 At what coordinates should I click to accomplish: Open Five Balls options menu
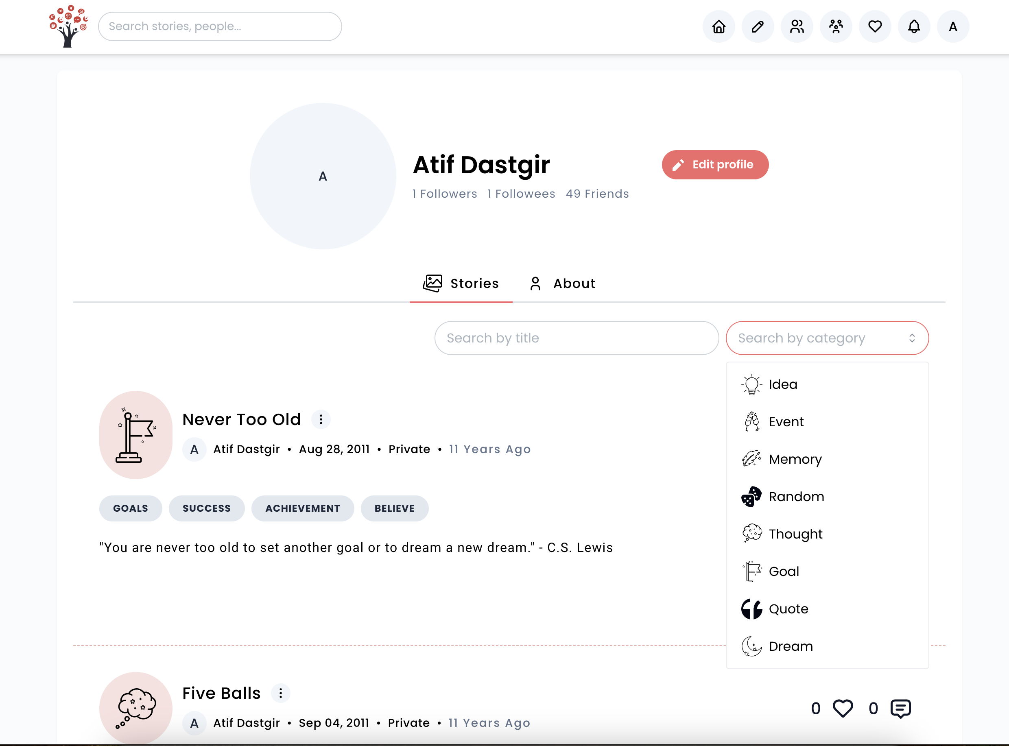[280, 693]
